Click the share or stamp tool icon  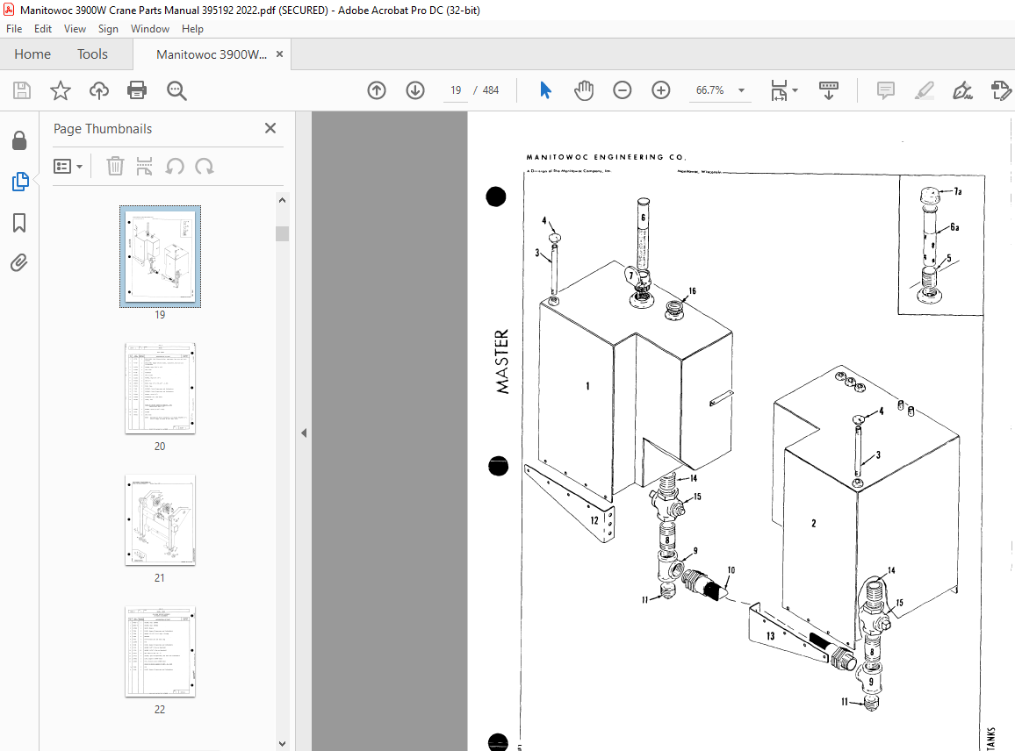pos(1001,90)
